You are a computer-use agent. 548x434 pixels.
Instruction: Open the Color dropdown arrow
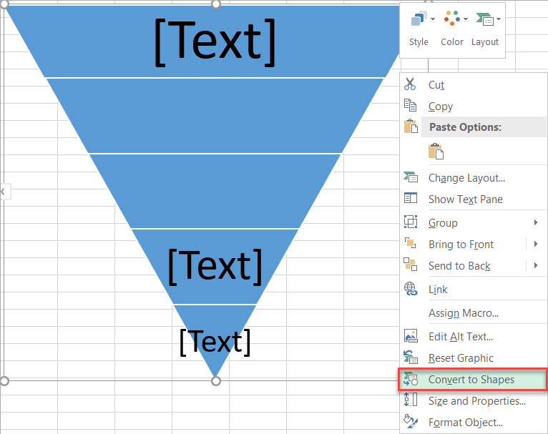coord(466,19)
